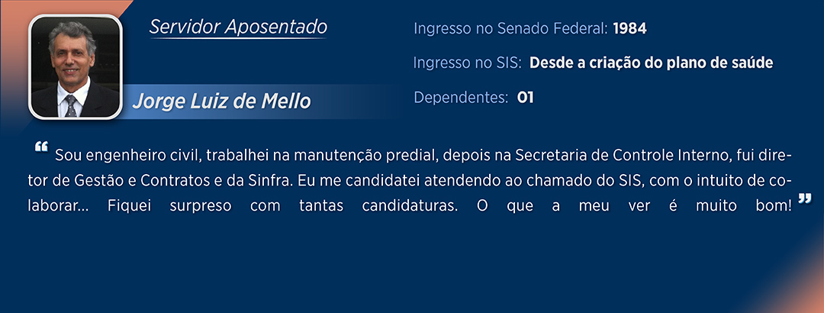Select 'Desde a criação do plano de saúde'
Screen dimensions: 824x313
[x=651, y=63]
